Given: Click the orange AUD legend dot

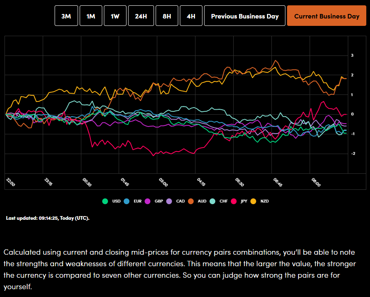Looking at the screenshot, I should point(191,201).
